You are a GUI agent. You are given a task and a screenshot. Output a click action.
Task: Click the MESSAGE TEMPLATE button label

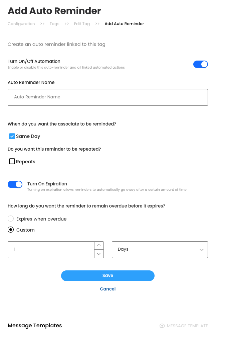pos(187,326)
